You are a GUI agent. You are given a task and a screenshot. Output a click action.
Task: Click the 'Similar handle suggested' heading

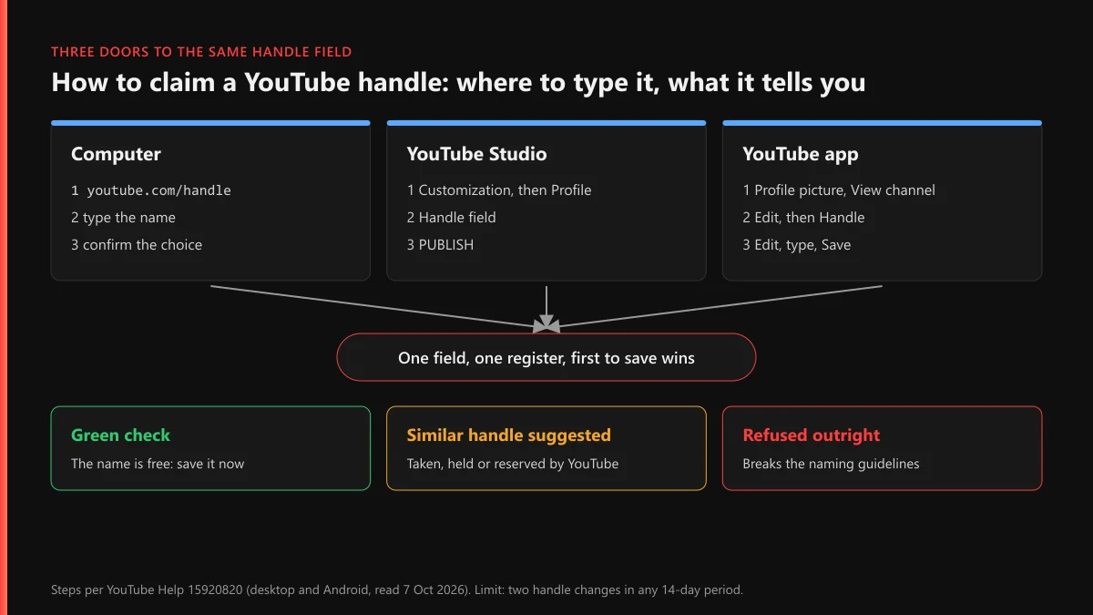point(508,436)
